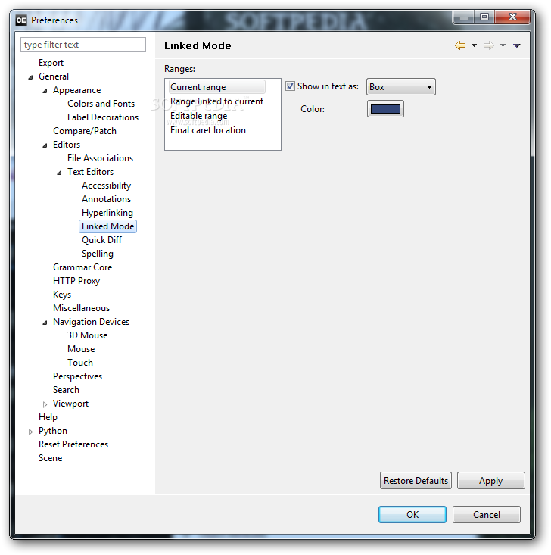Open the back history dropdown arrow
Image resolution: width=551 pixels, height=555 pixels.
tap(475, 45)
